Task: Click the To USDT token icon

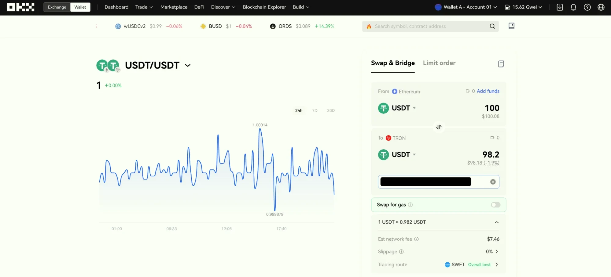Action: click(x=383, y=155)
